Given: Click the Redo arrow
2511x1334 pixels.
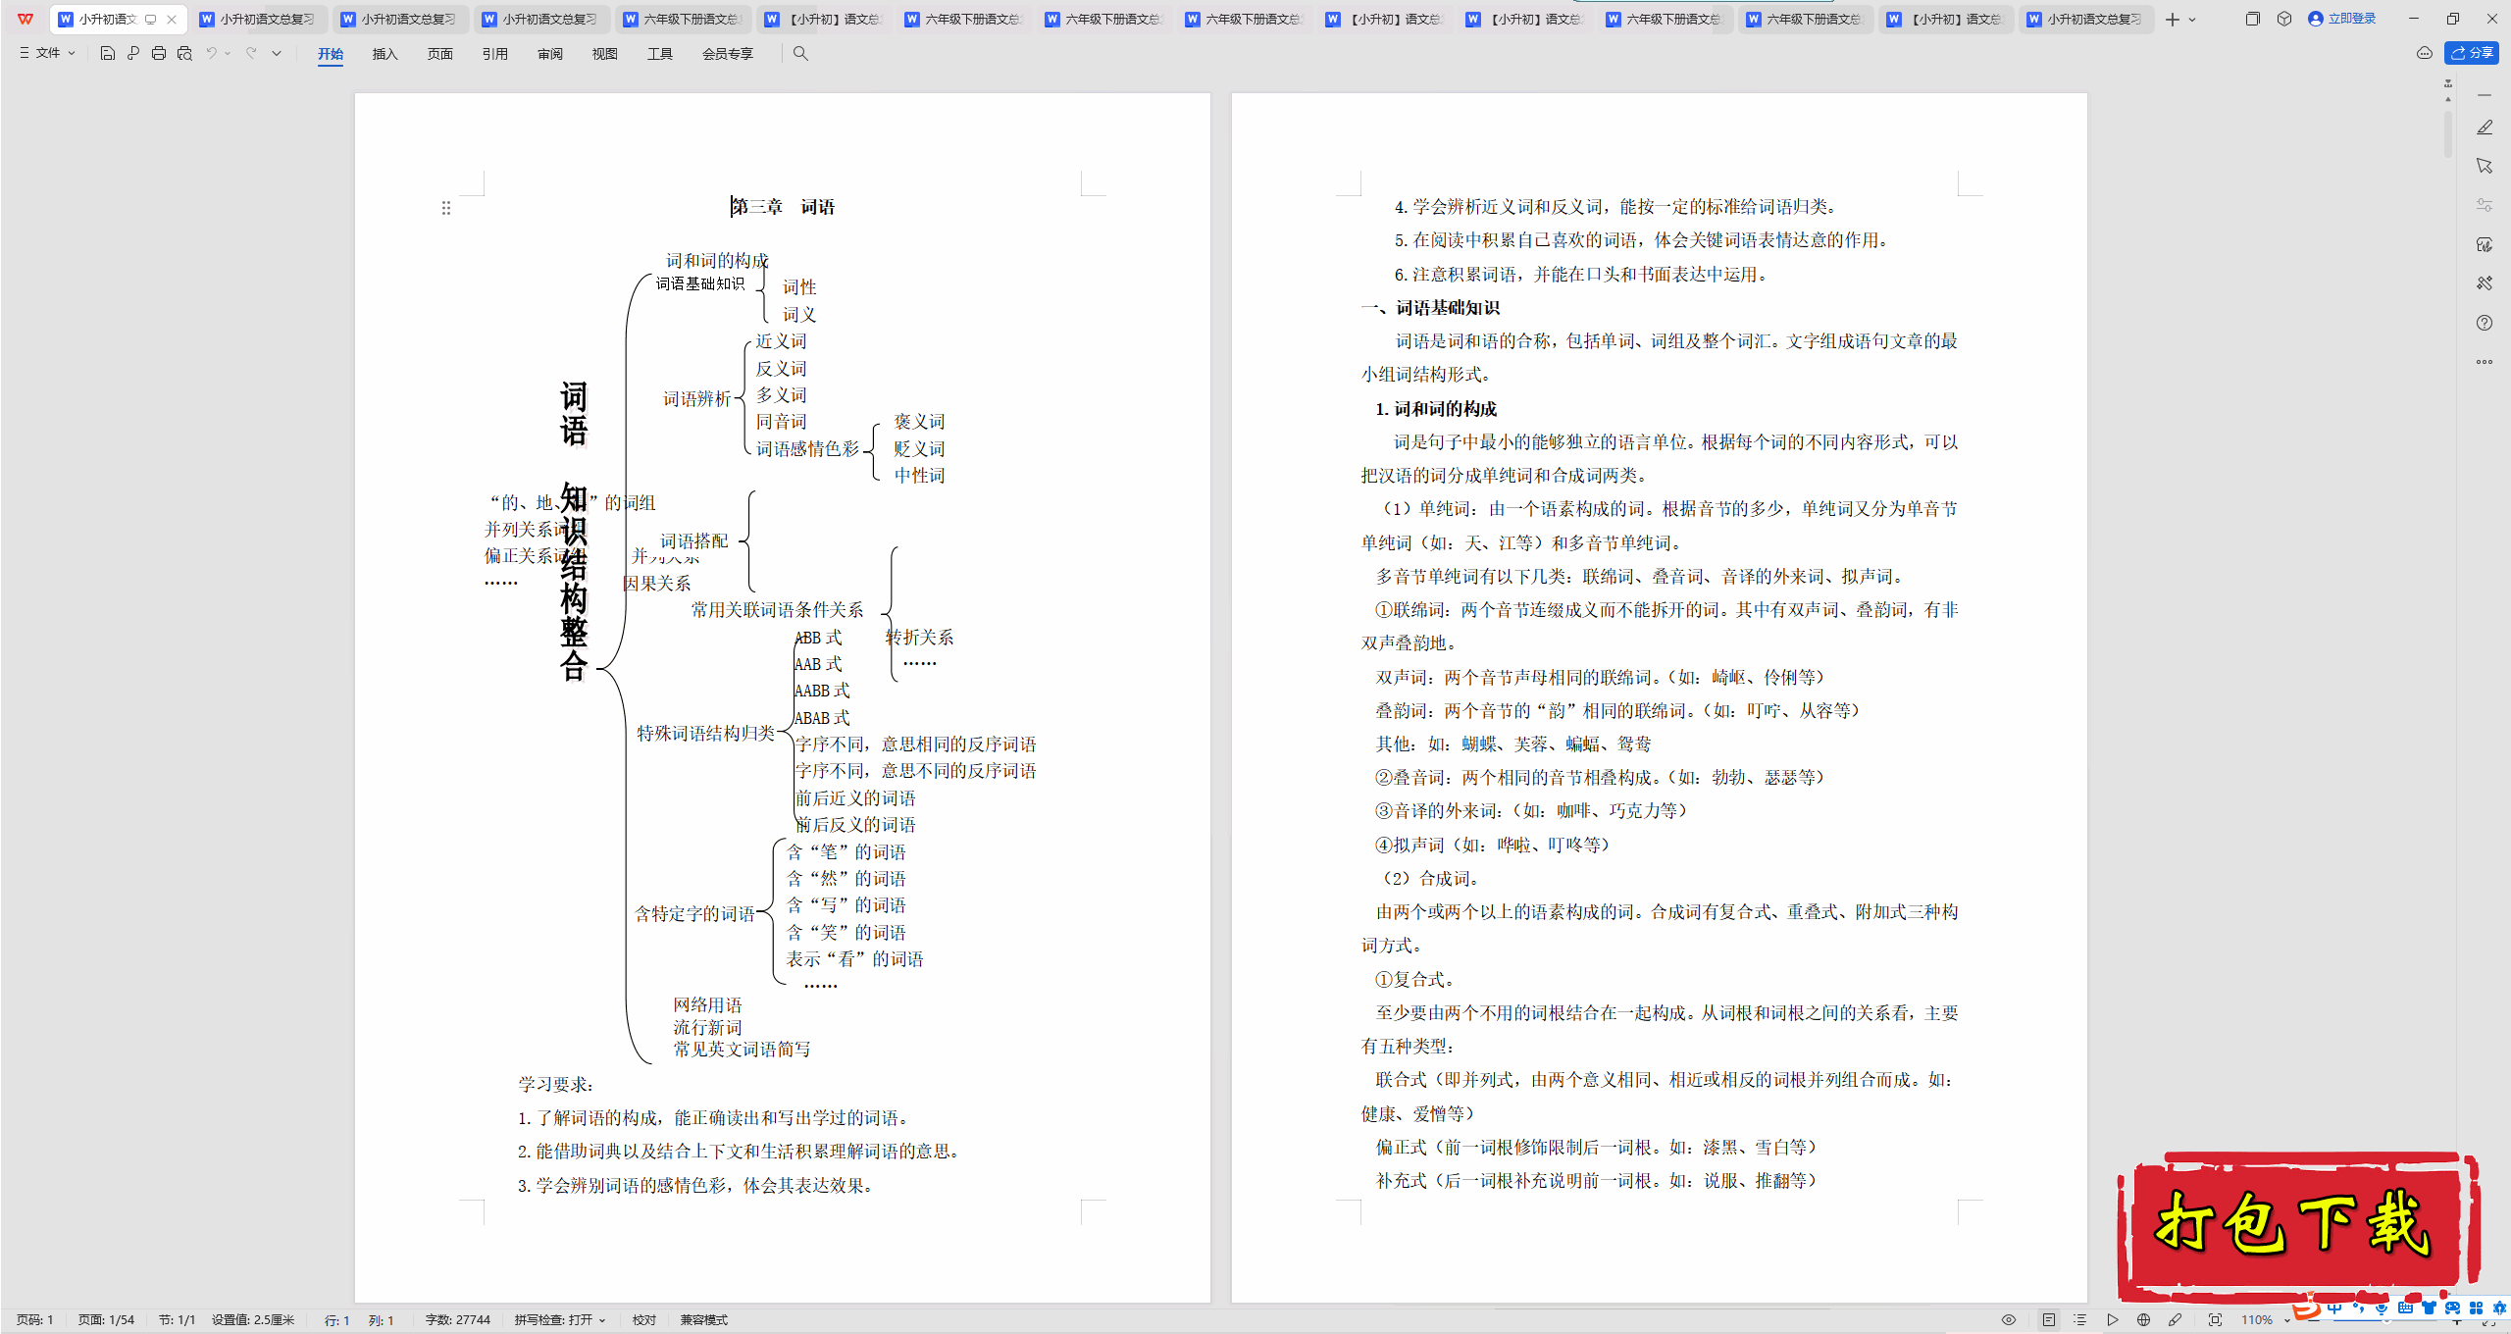Looking at the screenshot, I should point(251,53).
